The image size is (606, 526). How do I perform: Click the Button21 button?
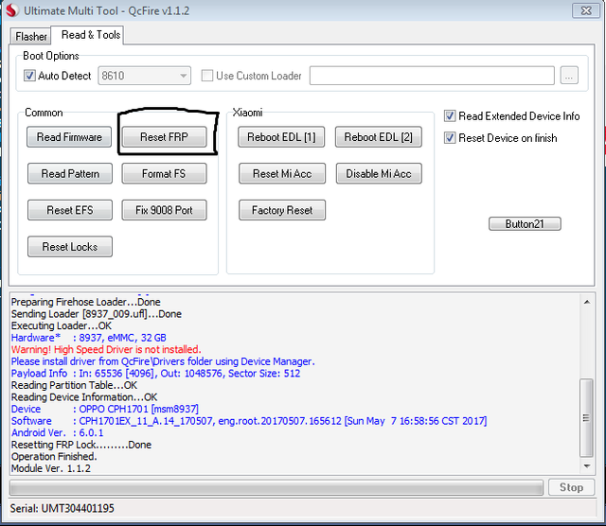coord(525,224)
